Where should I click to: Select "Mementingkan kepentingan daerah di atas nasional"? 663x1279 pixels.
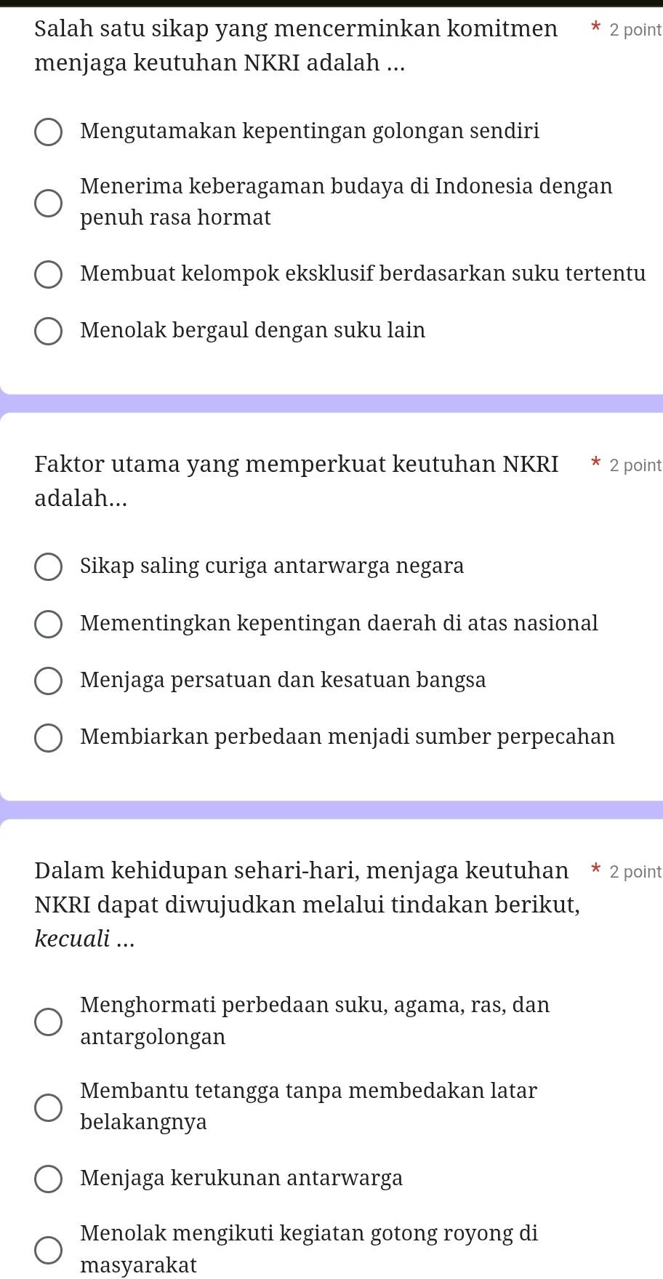(x=49, y=624)
